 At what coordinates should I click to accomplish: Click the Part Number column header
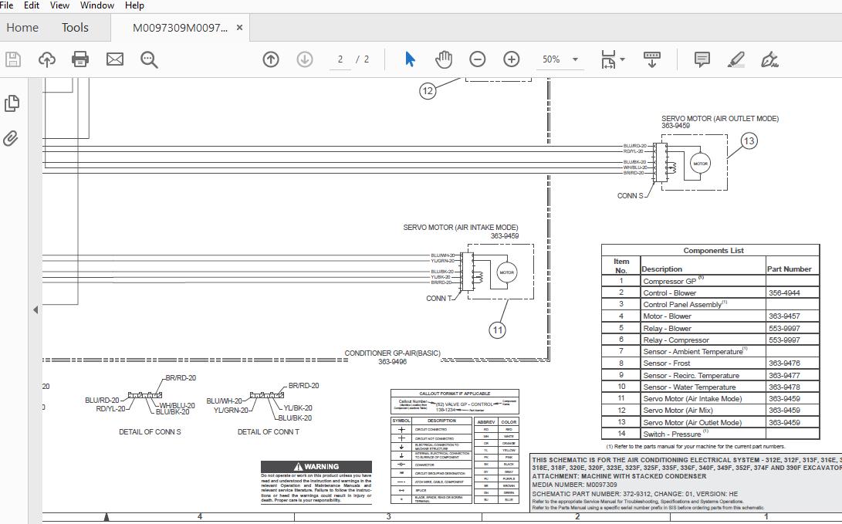click(x=789, y=269)
